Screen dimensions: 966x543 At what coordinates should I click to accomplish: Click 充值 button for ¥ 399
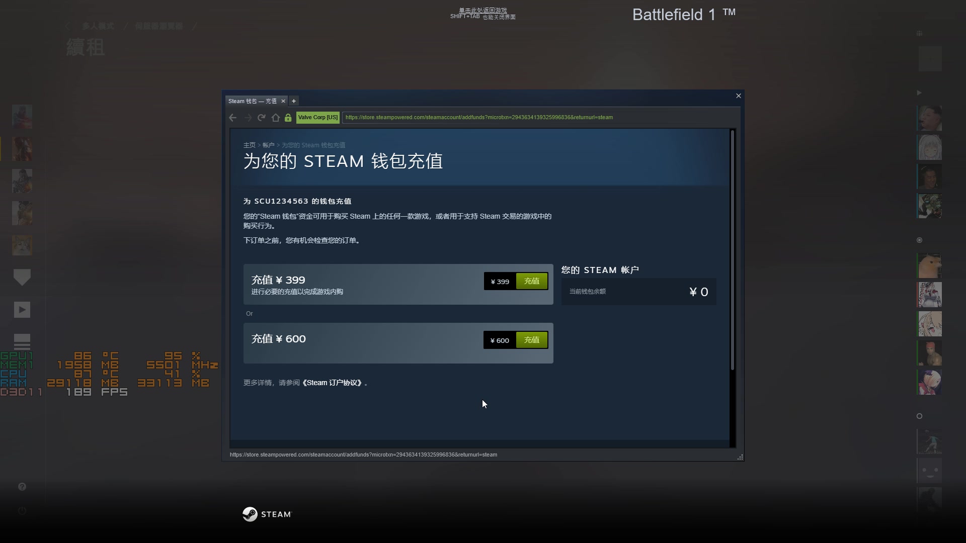coord(532,281)
